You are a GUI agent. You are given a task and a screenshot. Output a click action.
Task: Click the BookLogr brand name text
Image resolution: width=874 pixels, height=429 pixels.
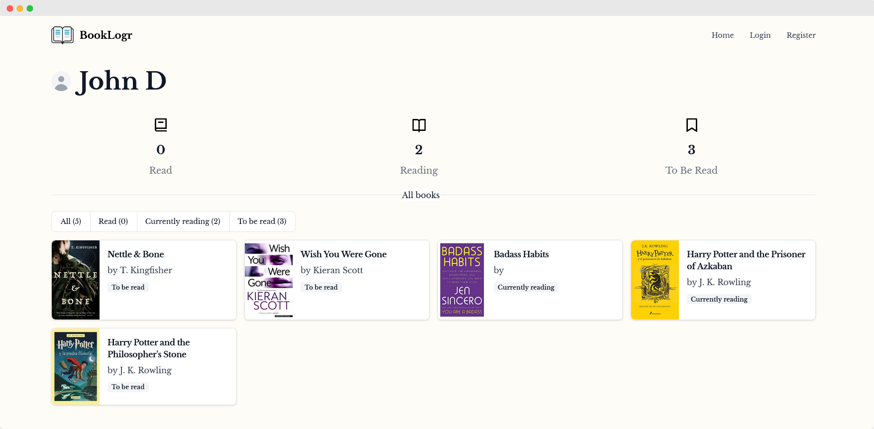(x=106, y=35)
